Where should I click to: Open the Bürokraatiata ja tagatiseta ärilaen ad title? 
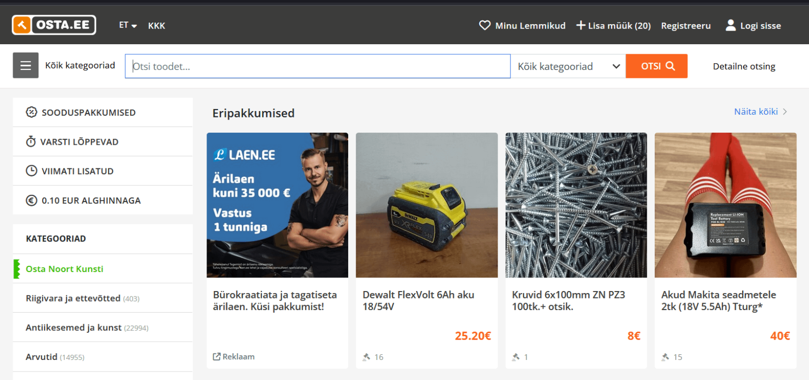pyautogui.click(x=275, y=301)
